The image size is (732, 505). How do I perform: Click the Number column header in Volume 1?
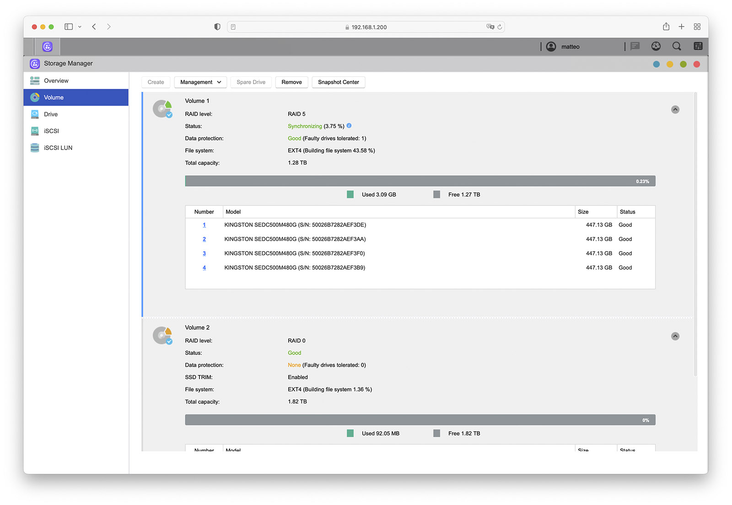[x=204, y=212]
